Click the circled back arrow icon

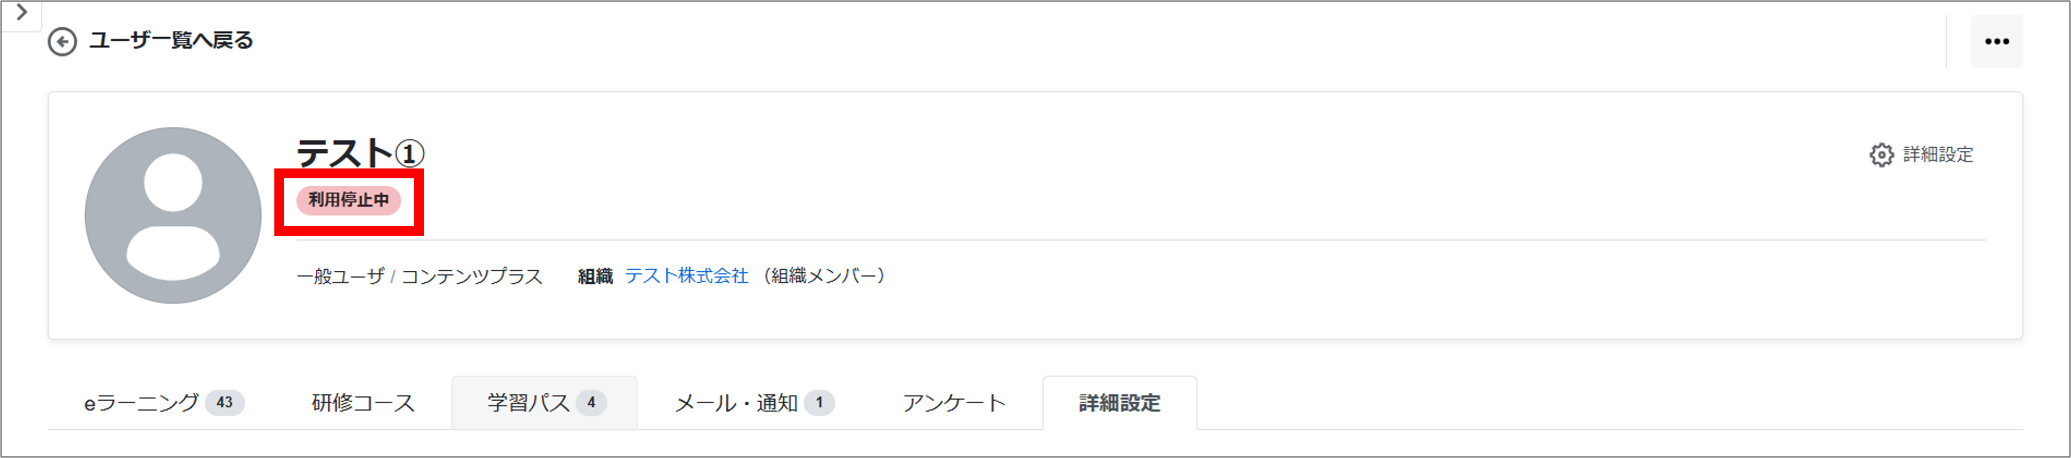coord(62,41)
